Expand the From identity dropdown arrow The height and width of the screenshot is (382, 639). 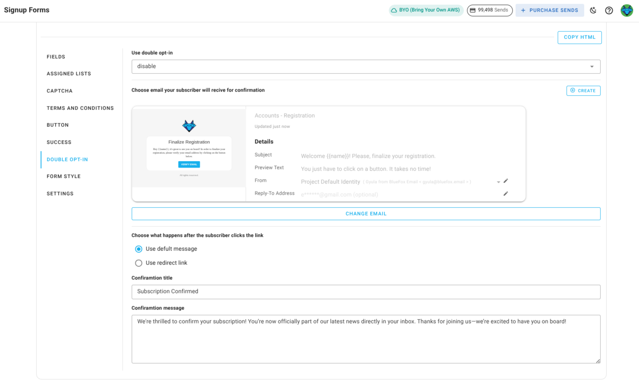coord(498,182)
